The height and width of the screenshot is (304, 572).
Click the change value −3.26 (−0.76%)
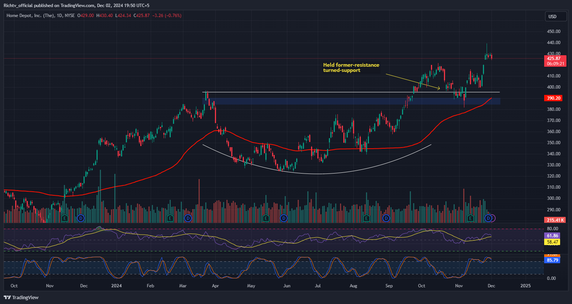167,16
